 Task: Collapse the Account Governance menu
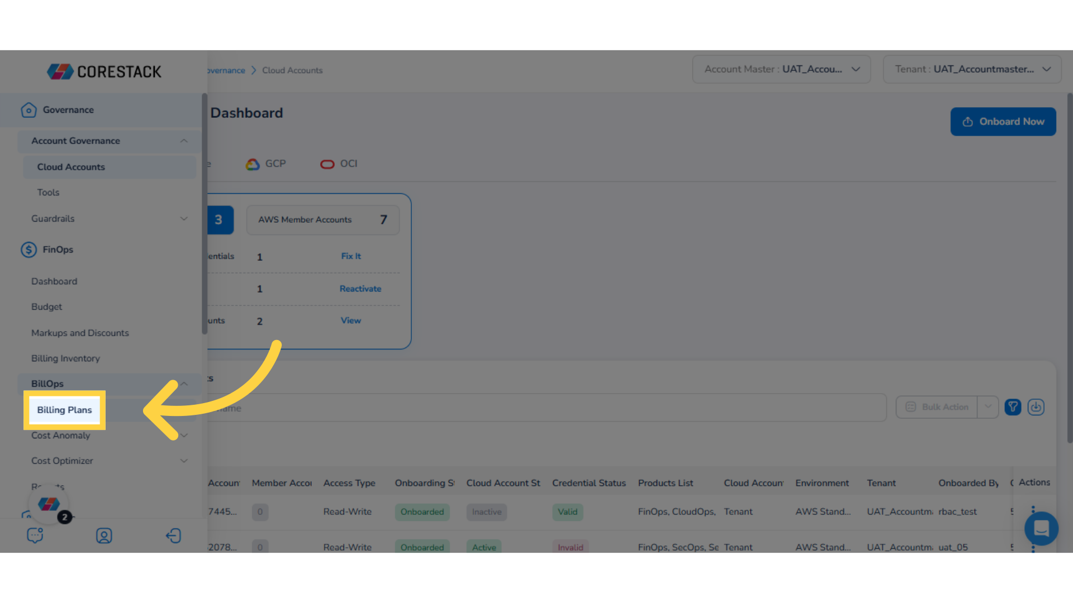pos(184,141)
